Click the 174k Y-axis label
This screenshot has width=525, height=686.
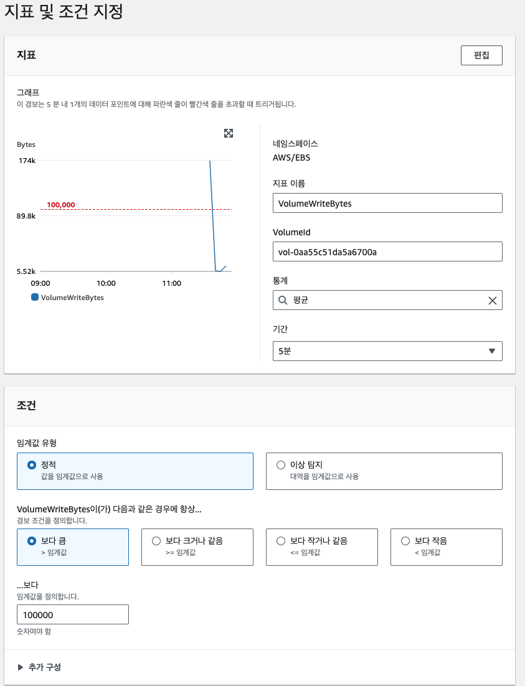tap(27, 161)
